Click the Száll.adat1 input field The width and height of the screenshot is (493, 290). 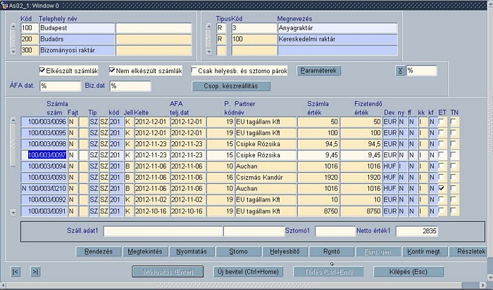tap(163, 232)
